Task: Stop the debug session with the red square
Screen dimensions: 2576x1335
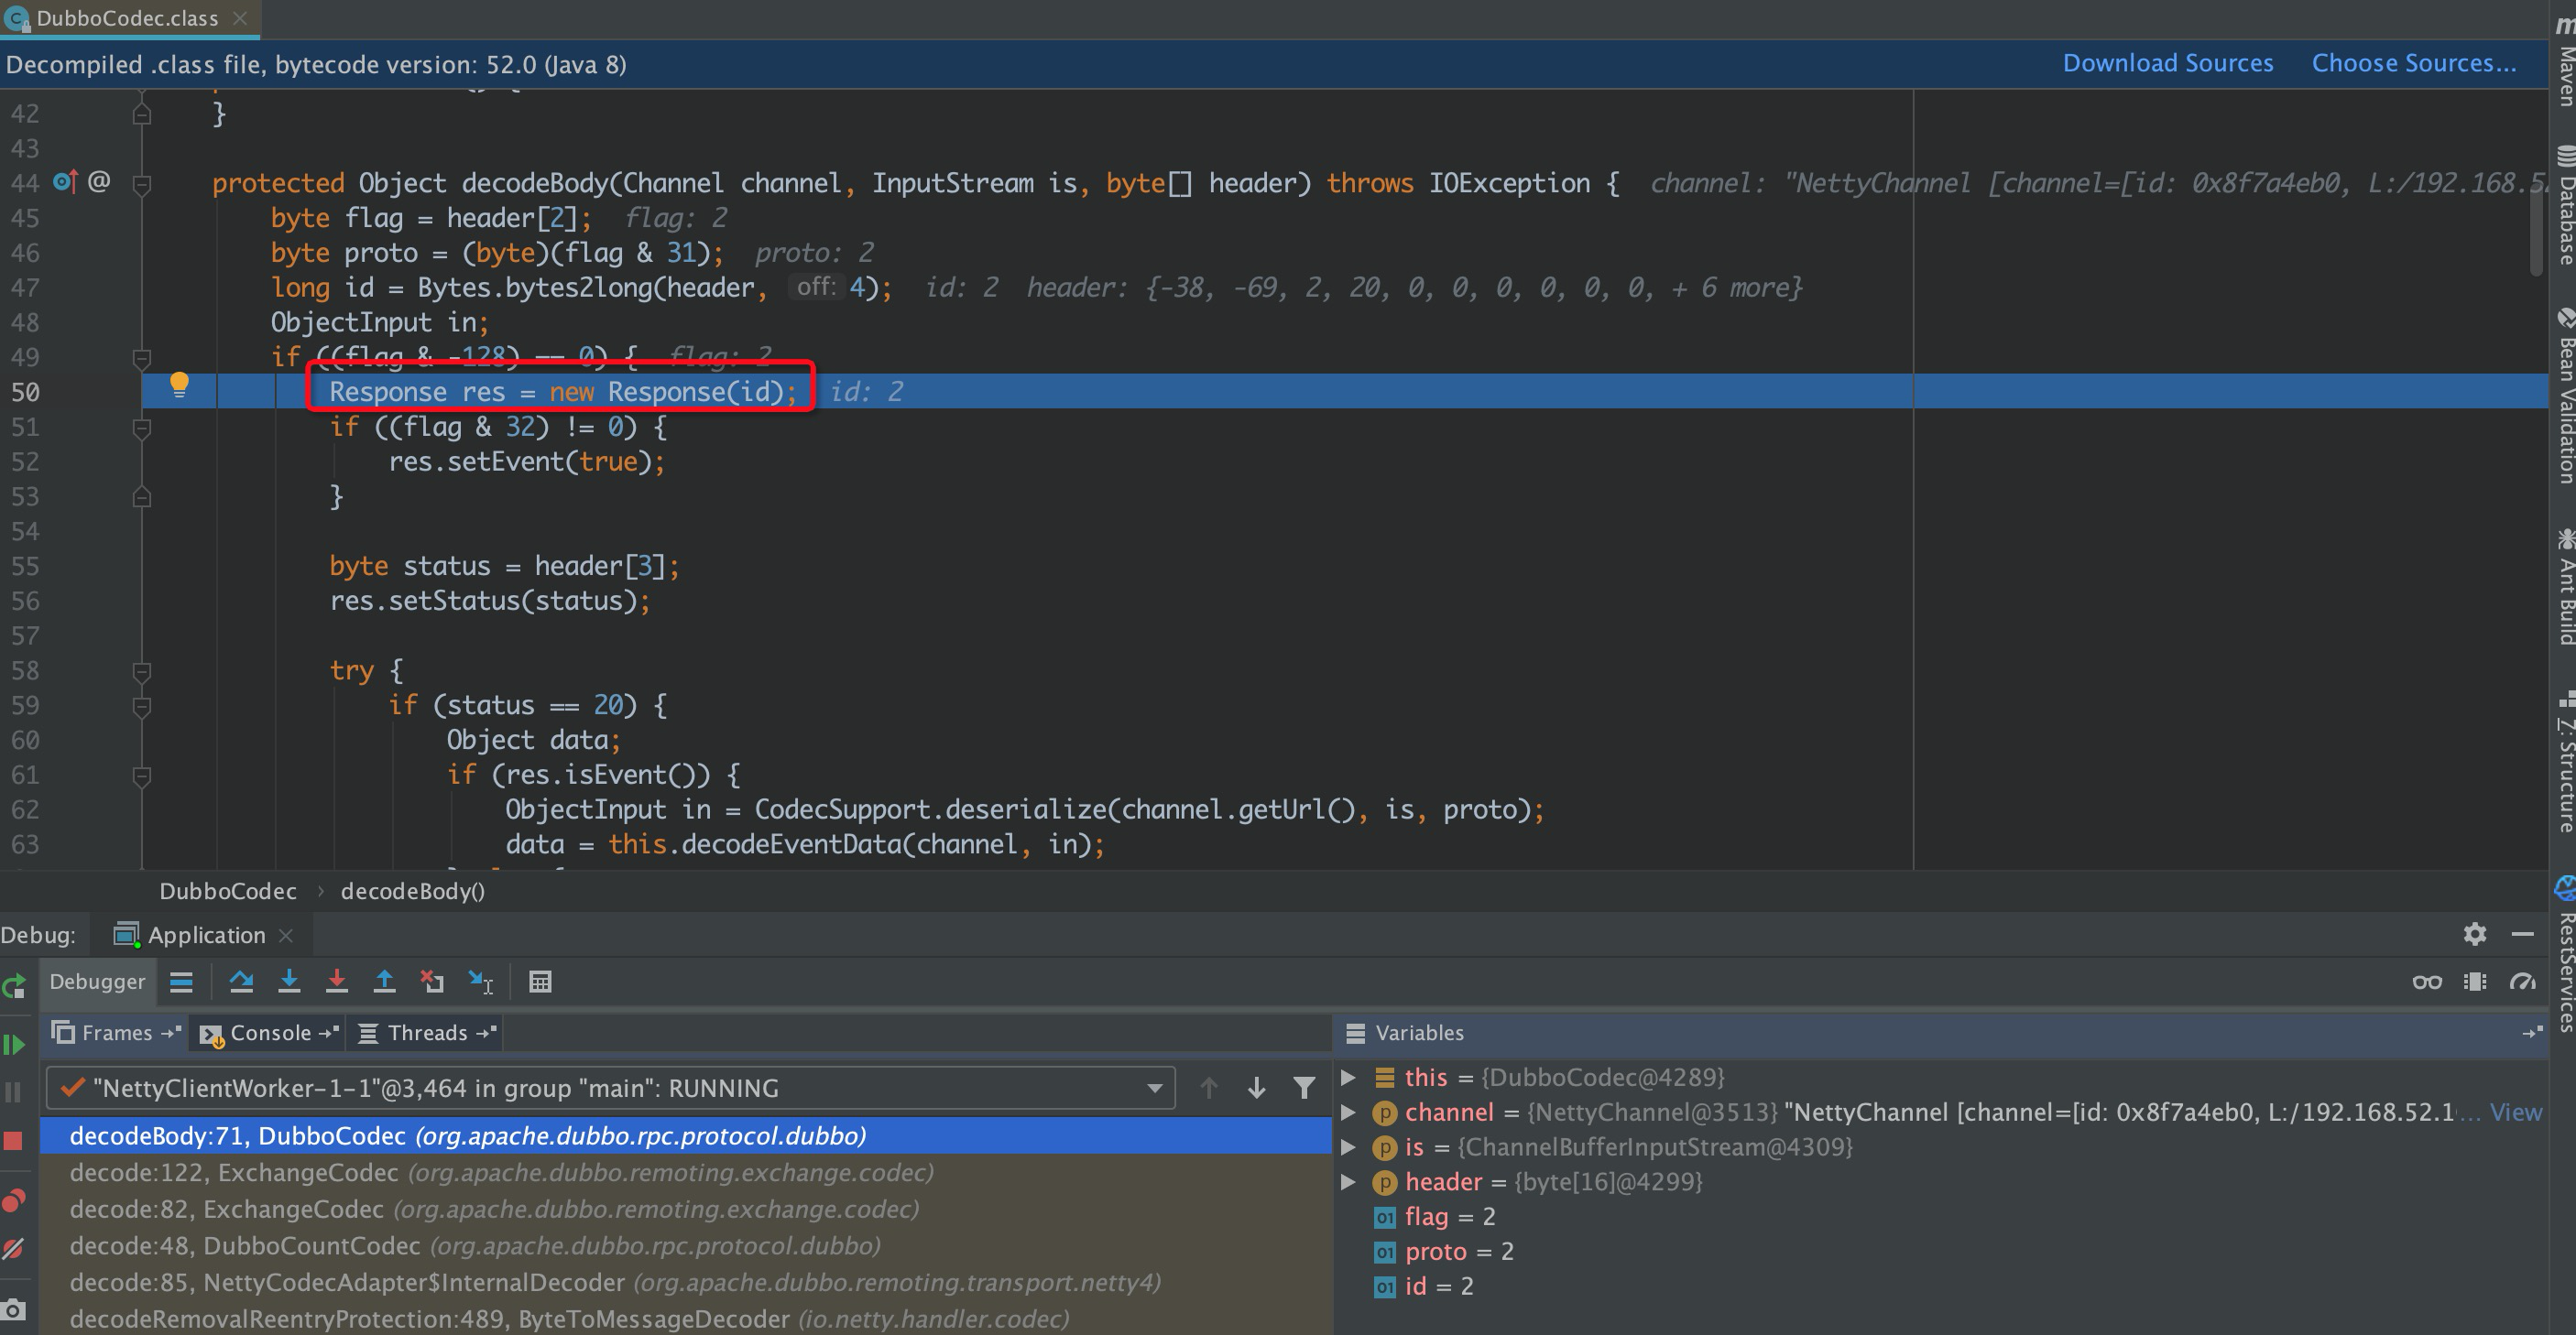Action: pos(14,1141)
